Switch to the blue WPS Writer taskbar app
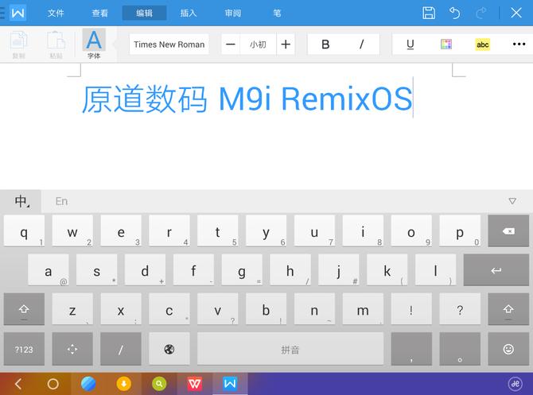Image resolution: width=533 pixels, height=395 pixels. (230, 384)
